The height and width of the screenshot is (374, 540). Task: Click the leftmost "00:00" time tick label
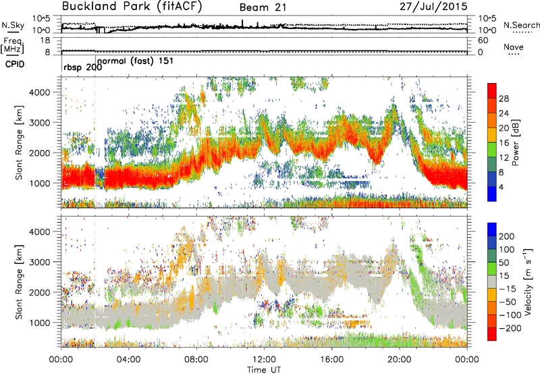61,360
